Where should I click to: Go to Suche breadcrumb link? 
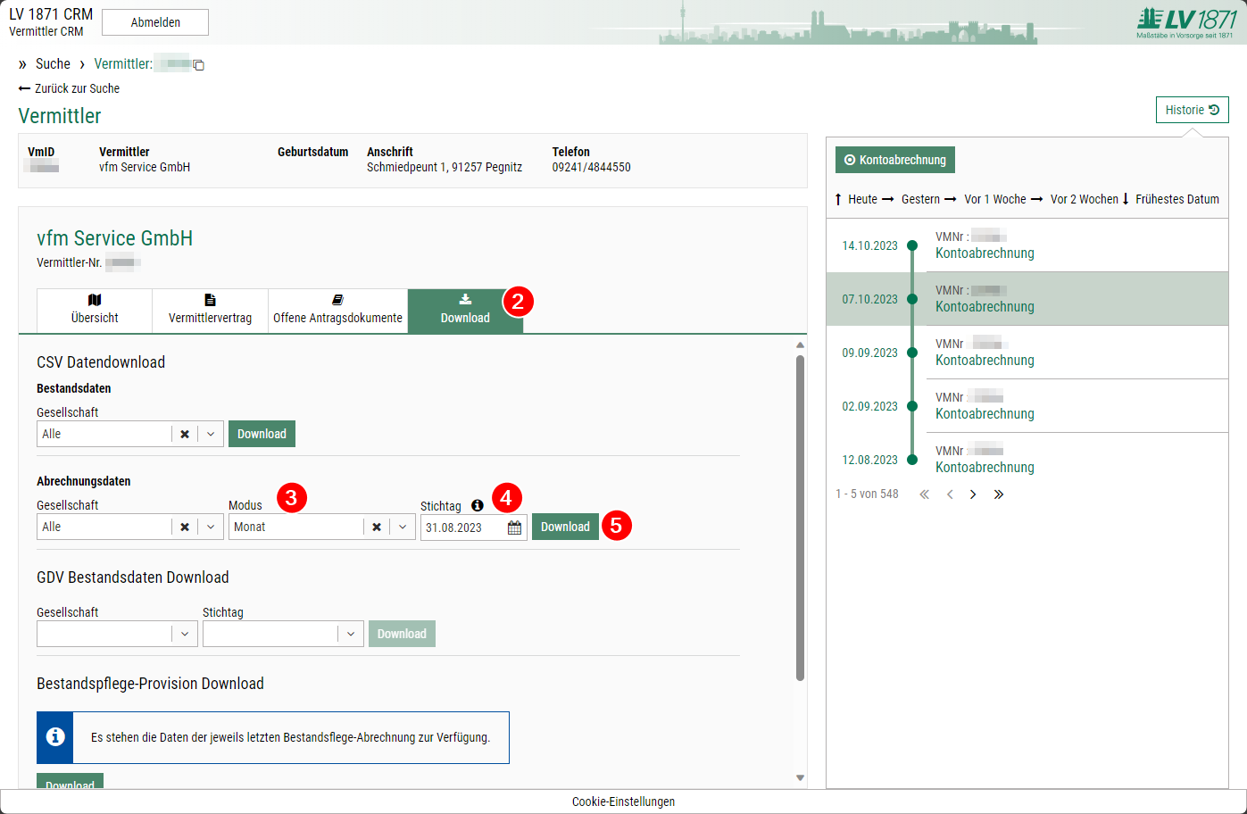(x=53, y=64)
